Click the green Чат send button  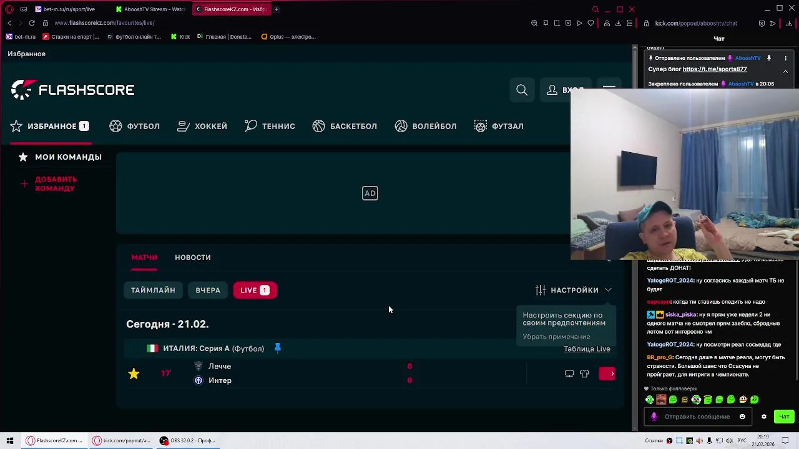[784, 417]
